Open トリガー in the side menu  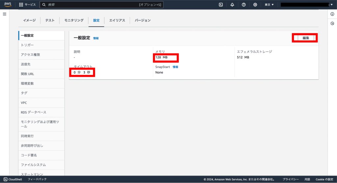point(41,45)
